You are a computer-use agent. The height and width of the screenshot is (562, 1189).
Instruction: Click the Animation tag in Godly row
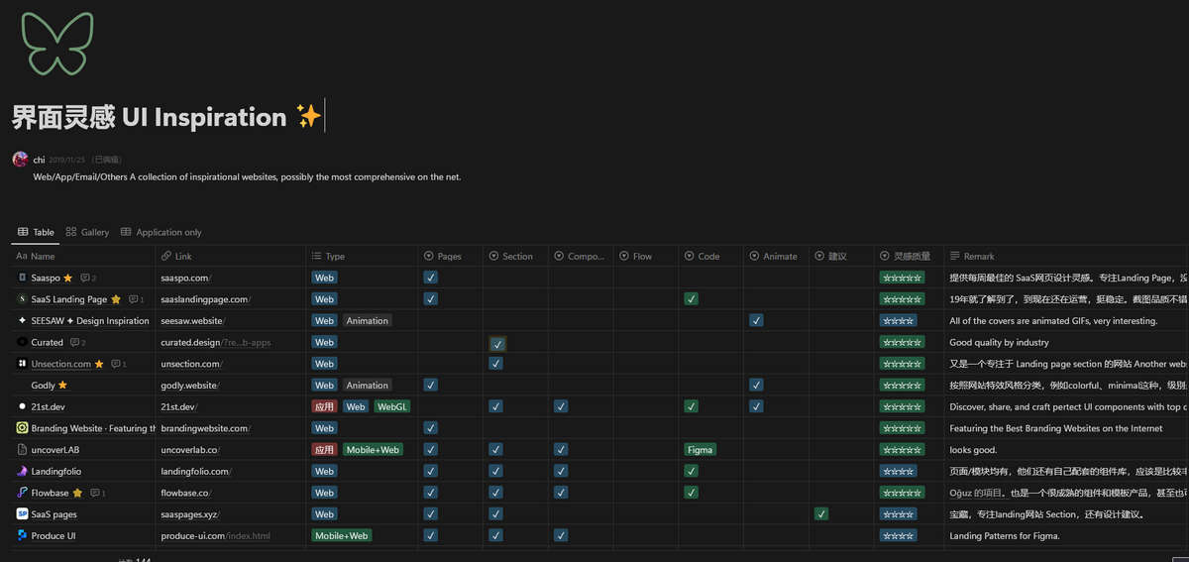[x=368, y=385]
